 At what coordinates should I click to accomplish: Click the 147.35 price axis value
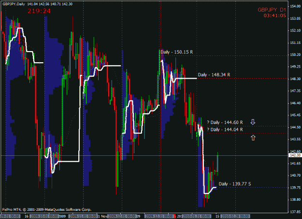tap(295, 91)
